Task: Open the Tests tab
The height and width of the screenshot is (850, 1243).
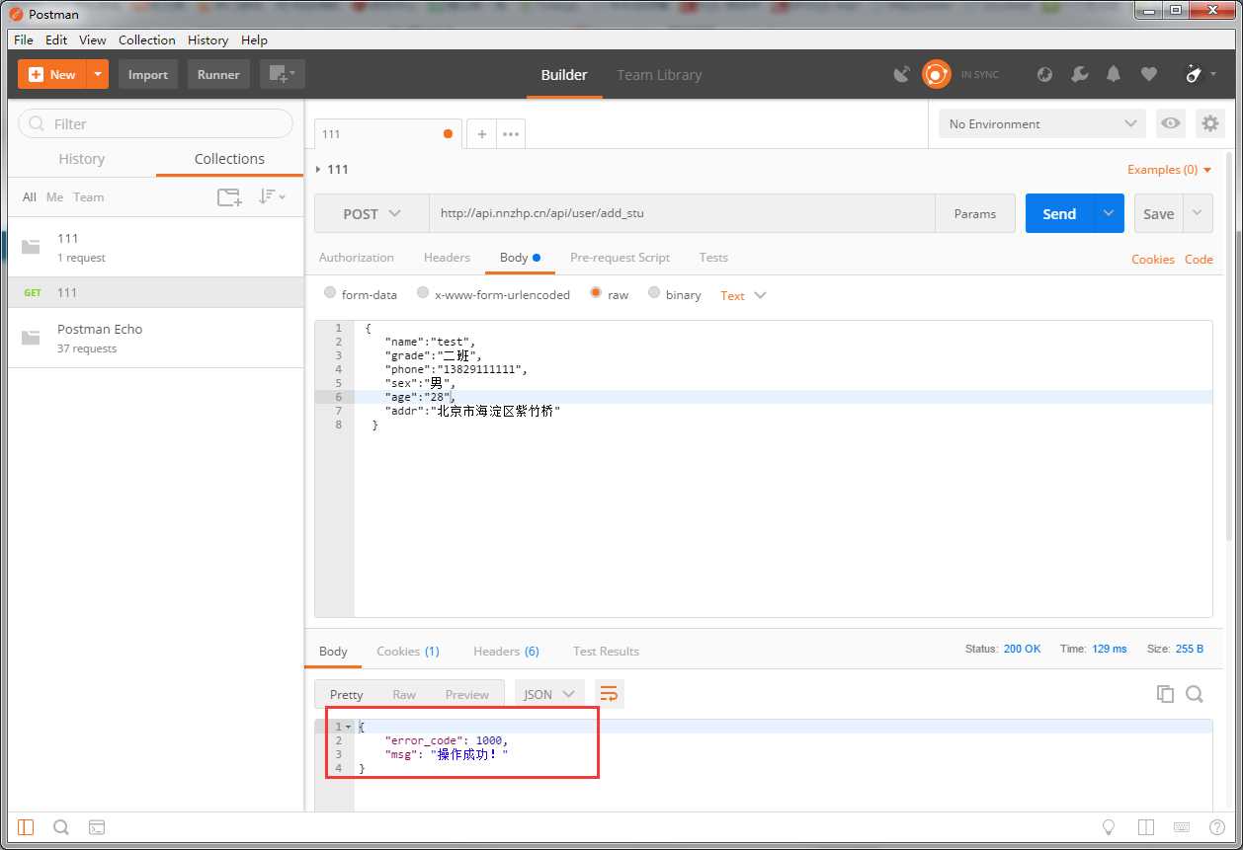Action: click(x=713, y=258)
